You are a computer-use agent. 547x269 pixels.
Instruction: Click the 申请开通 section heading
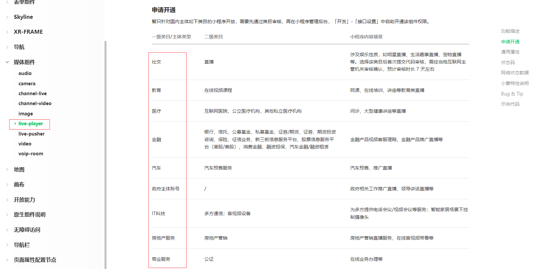[164, 10]
